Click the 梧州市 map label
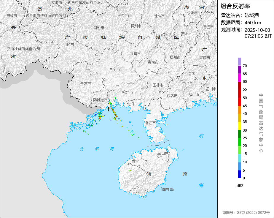 175,57
